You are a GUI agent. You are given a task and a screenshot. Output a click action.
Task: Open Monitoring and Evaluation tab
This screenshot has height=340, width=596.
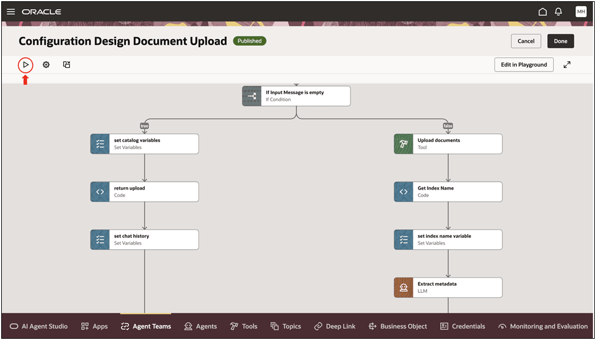point(543,327)
